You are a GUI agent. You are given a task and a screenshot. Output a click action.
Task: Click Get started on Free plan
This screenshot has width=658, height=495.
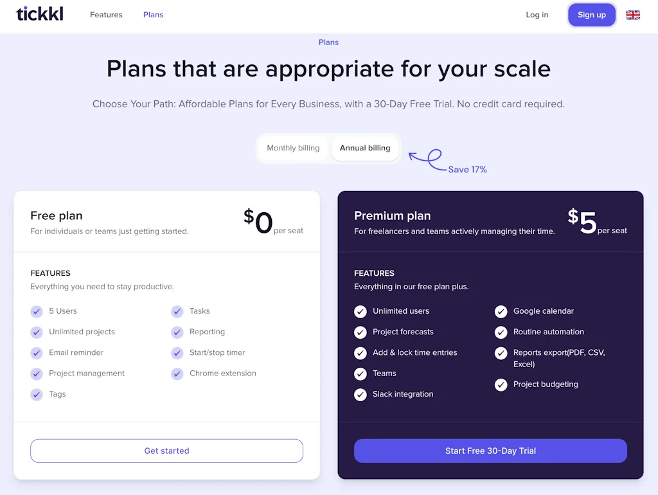166,451
